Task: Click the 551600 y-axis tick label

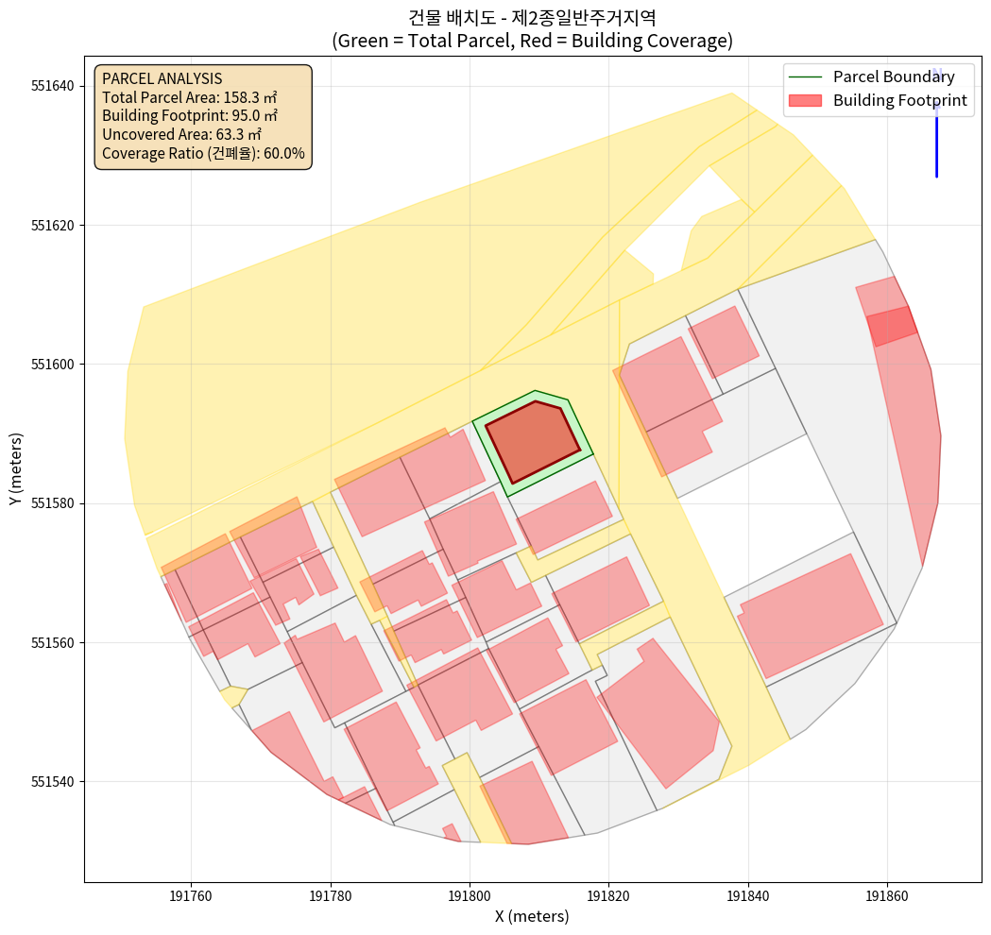Action: click(54, 365)
